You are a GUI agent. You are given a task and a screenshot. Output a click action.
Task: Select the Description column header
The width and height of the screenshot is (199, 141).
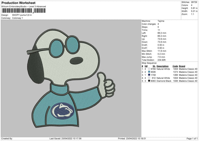(x=163, y=66)
